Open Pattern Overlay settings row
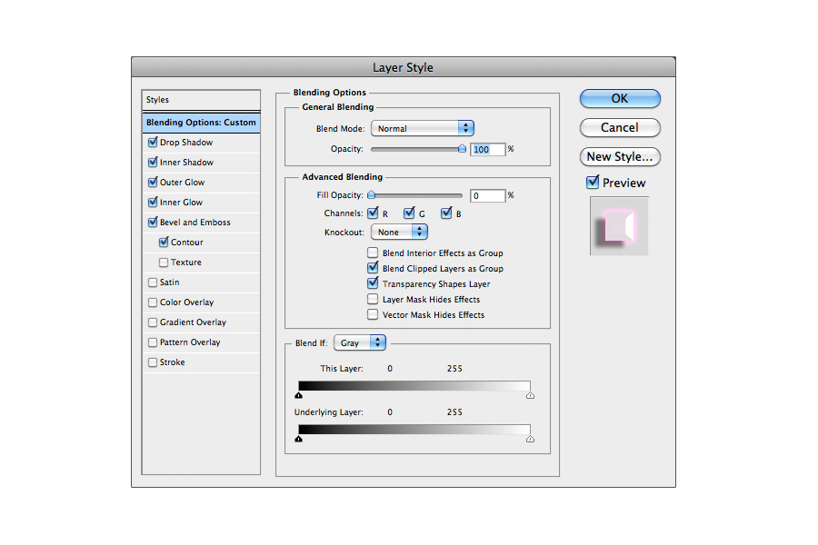818x545 pixels. [201, 342]
